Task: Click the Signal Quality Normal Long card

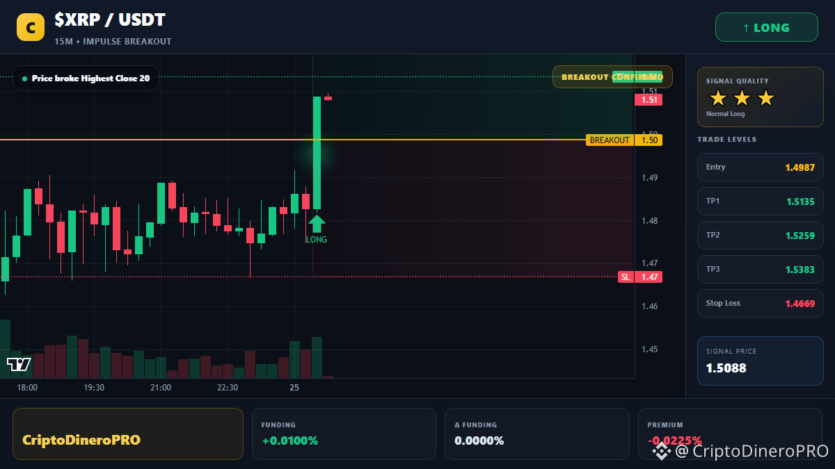Action: point(760,97)
